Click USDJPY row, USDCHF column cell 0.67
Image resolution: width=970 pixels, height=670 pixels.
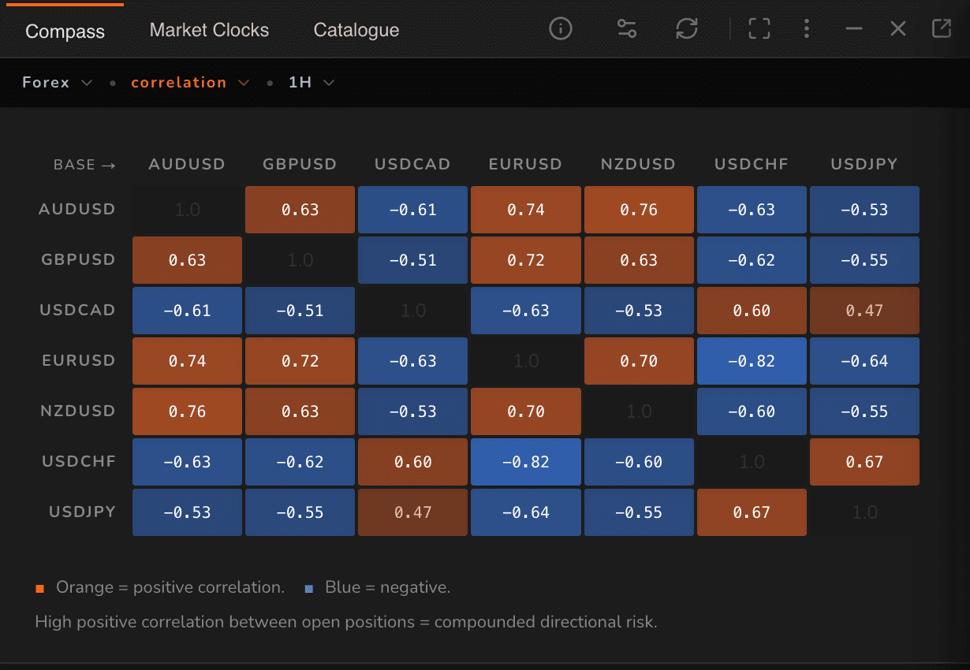[x=752, y=512]
